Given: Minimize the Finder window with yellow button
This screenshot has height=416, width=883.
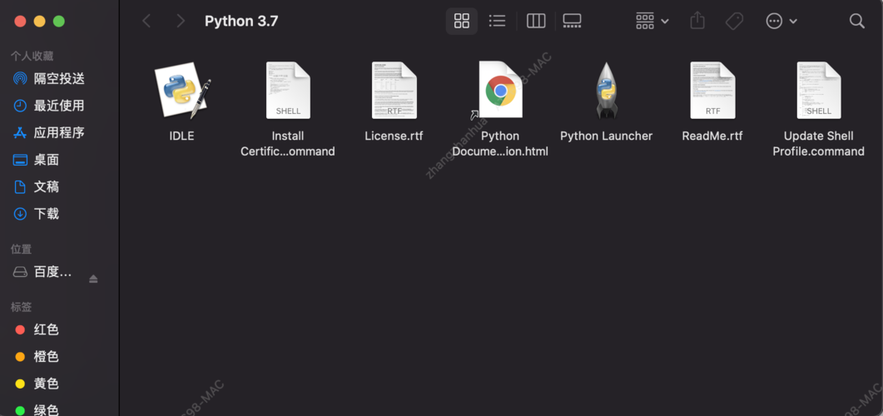Looking at the screenshot, I should pos(39,22).
